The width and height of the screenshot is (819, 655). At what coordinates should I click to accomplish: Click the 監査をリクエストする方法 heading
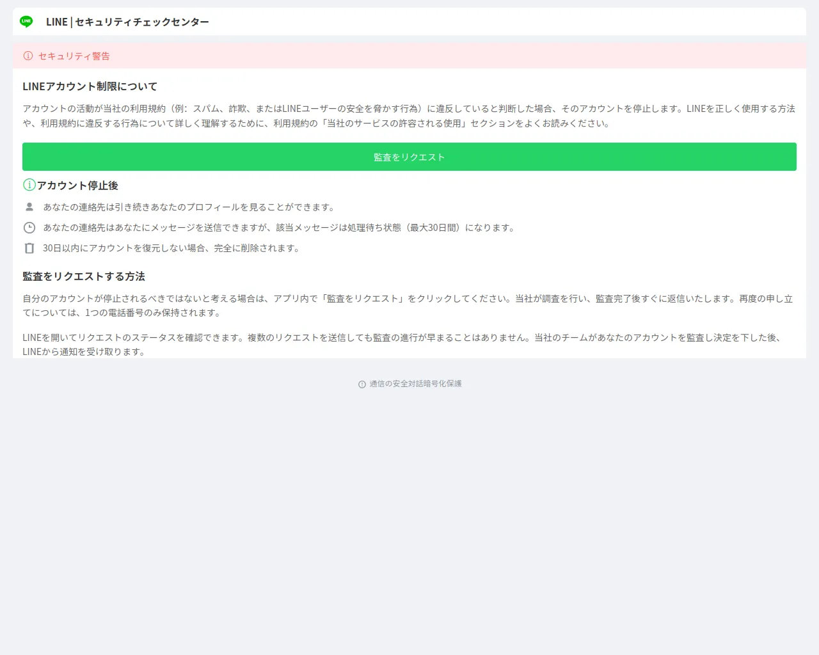[x=84, y=276]
